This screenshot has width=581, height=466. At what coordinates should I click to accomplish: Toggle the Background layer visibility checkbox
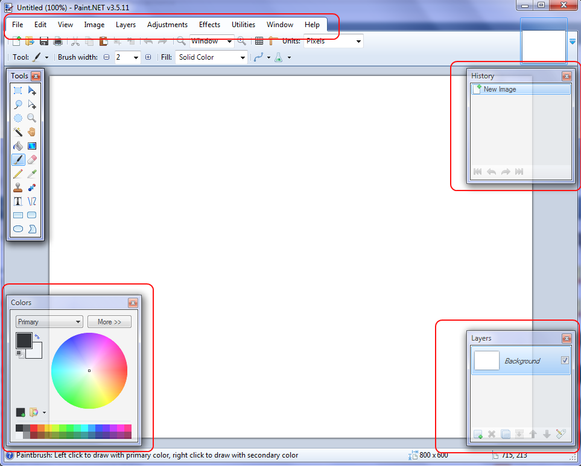click(x=565, y=360)
